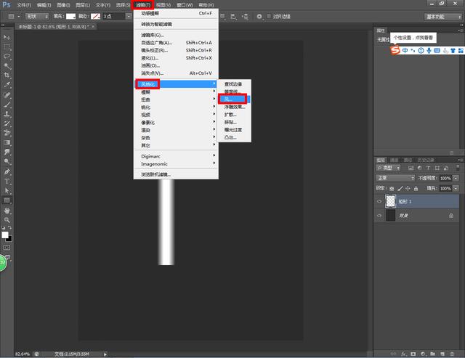Viewport: 465px width, 358px height.
Task: Open the 模糊 filter submenu
Action: coord(176,92)
